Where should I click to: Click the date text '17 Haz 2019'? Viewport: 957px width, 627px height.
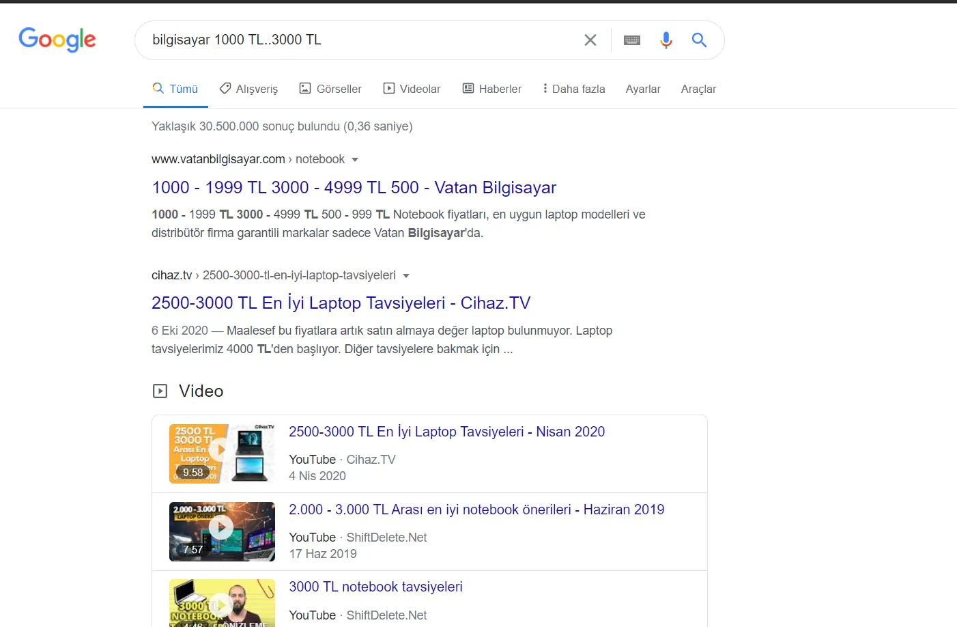point(323,554)
